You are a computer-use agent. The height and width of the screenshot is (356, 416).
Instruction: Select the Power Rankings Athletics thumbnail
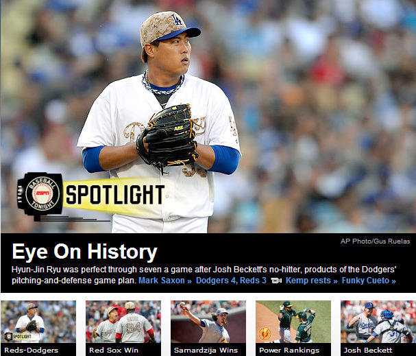tap(293, 322)
